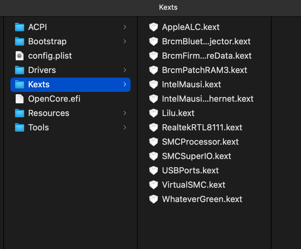Screen dimensions: 301x249
Task: Click the Tools folder icon
Action: point(20,127)
